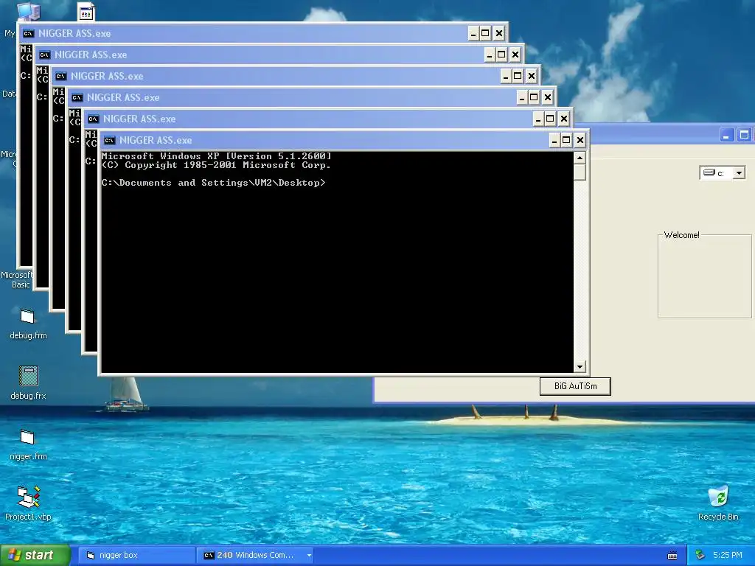
Task: Click the Welcome! frame on the form
Action: (x=704, y=276)
